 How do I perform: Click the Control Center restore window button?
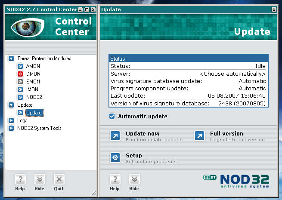coord(87,10)
